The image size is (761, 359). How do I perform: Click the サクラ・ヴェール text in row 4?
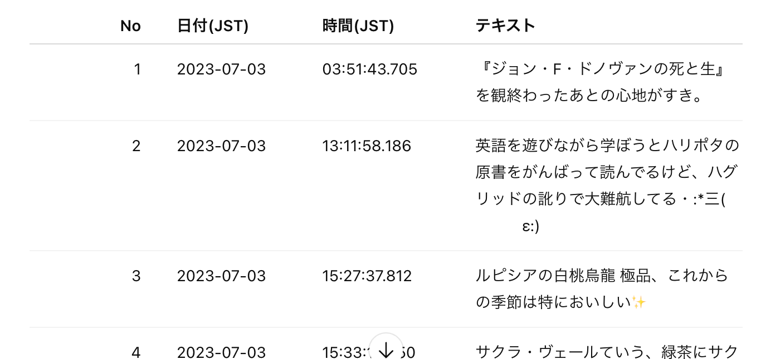[533, 352]
